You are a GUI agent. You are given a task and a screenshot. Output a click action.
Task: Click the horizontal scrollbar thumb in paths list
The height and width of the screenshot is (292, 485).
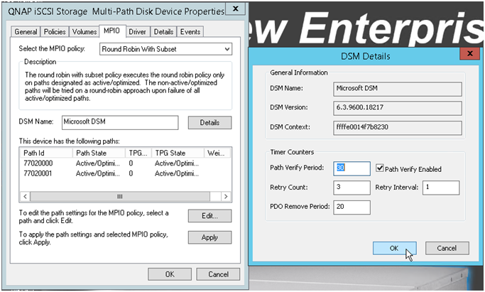[x=120, y=196]
